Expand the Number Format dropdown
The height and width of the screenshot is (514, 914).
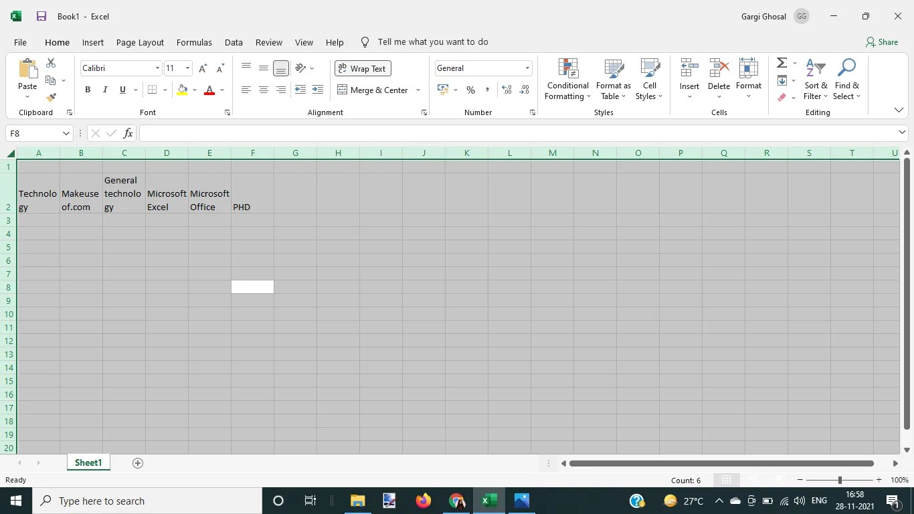click(x=527, y=68)
